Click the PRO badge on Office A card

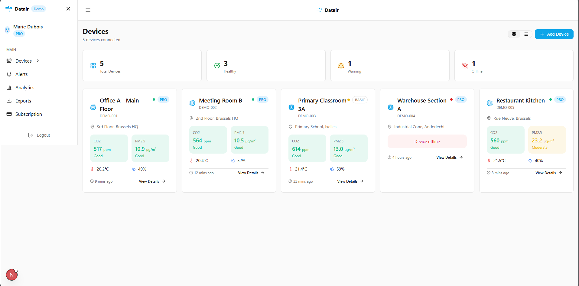pos(163,100)
